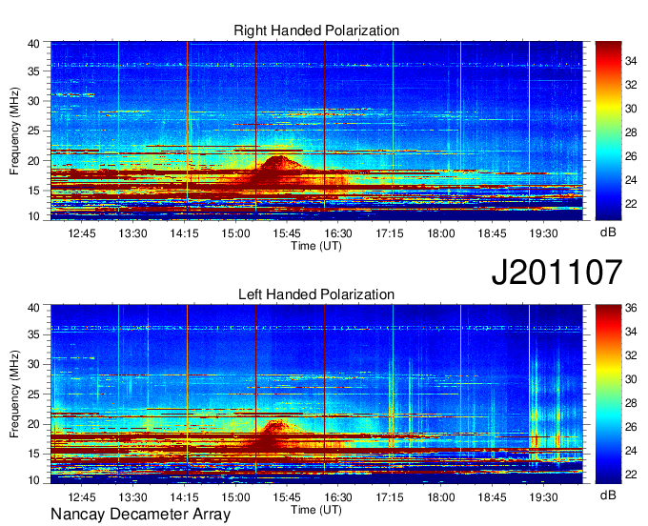The height and width of the screenshot is (526, 648).
Task: Click the "15:45" time tick on Left Handed plot
Action: tap(287, 497)
